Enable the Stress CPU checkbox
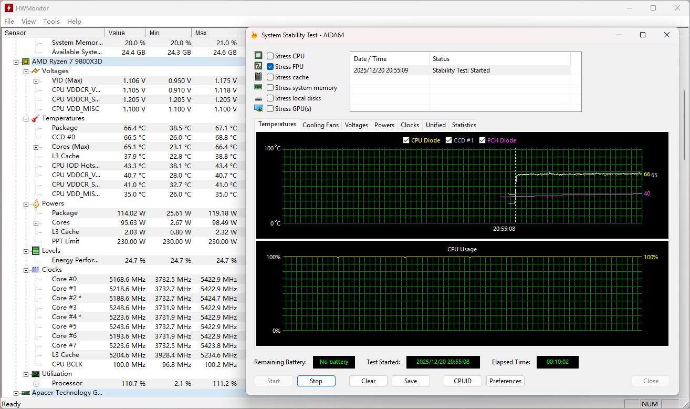This screenshot has width=690, height=409. (x=270, y=56)
